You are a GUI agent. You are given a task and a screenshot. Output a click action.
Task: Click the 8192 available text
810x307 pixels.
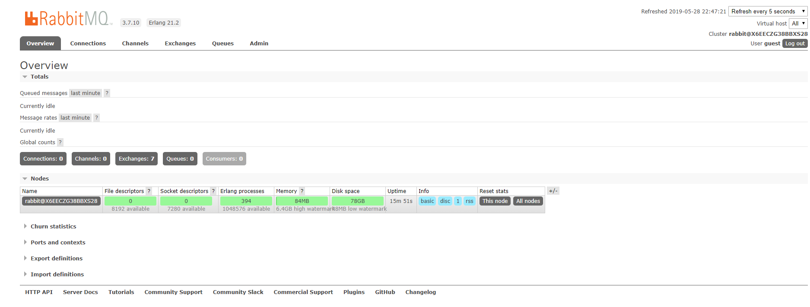coord(130,209)
